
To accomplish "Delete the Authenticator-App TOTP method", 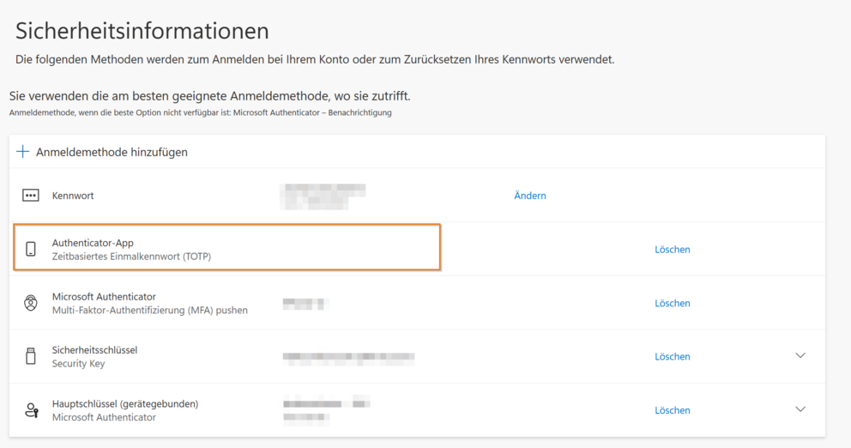I will 673,250.
